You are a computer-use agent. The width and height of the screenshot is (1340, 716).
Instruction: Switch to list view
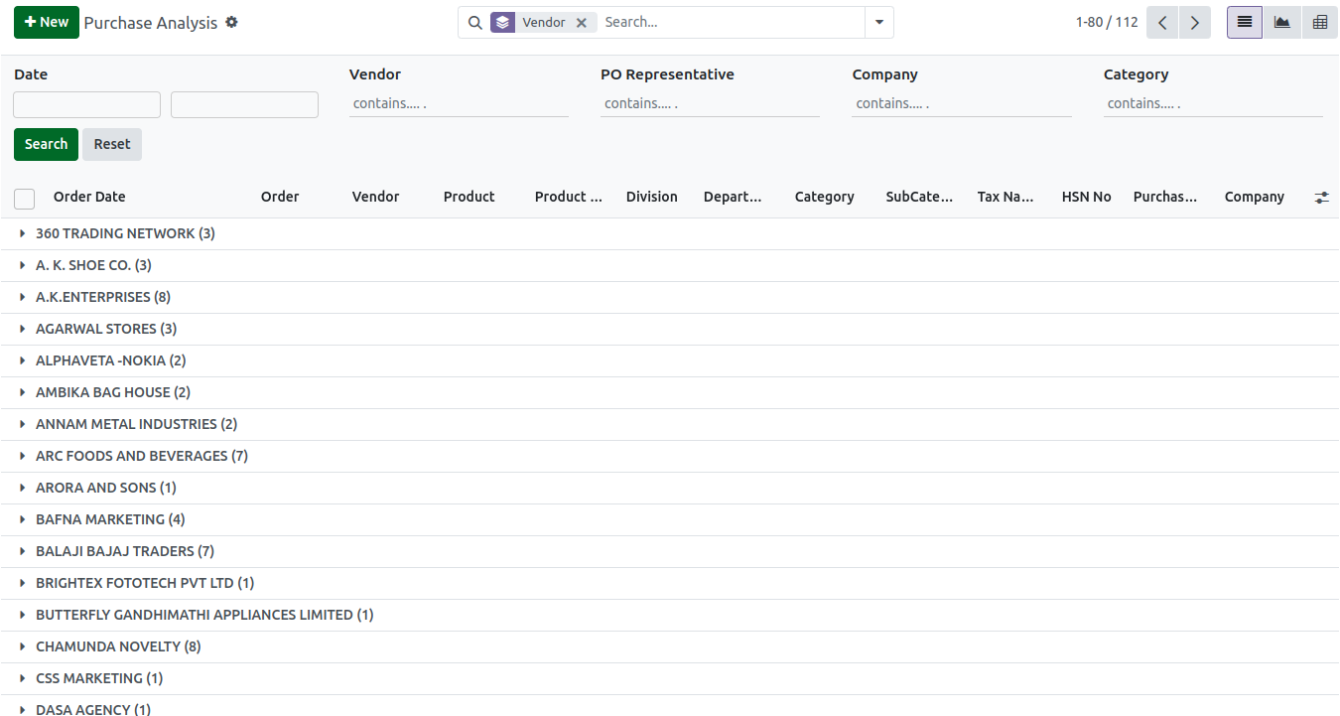[x=1245, y=23]
